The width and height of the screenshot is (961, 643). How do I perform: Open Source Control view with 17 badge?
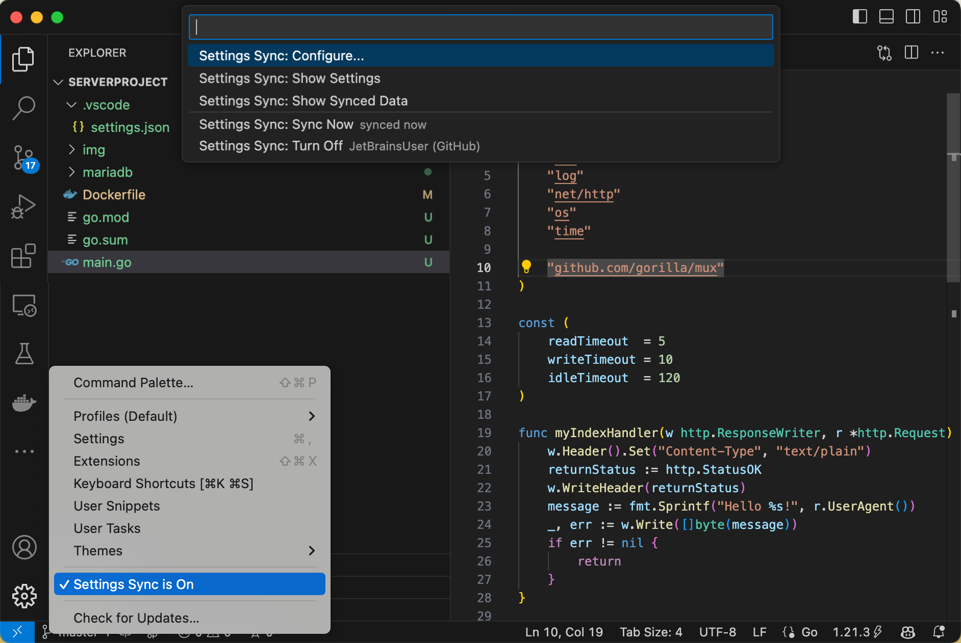pos(23,157)
